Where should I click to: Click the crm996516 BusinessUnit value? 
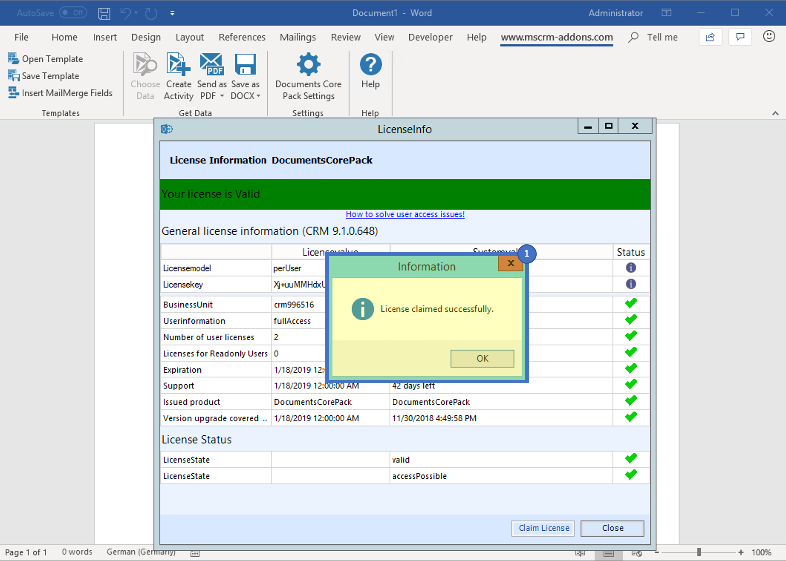(298, 305)
